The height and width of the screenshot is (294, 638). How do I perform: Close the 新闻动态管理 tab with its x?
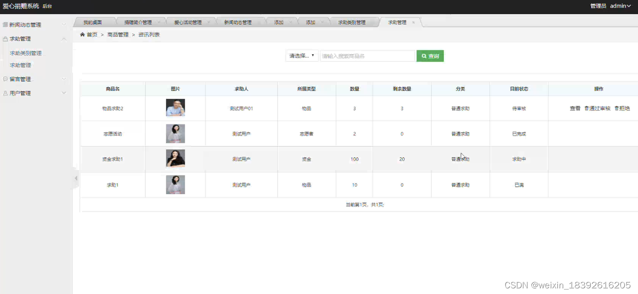pos(259,22)
